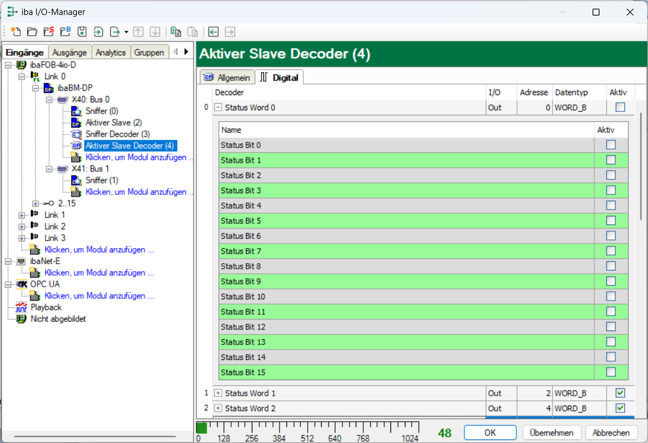Click the ibaFOB-4io-D board icon
648x443 pixels.
(x=21, y=65)
